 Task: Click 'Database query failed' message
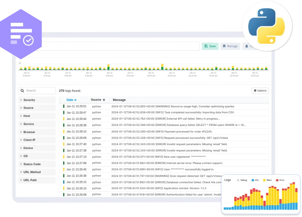(x=179, y=125)
